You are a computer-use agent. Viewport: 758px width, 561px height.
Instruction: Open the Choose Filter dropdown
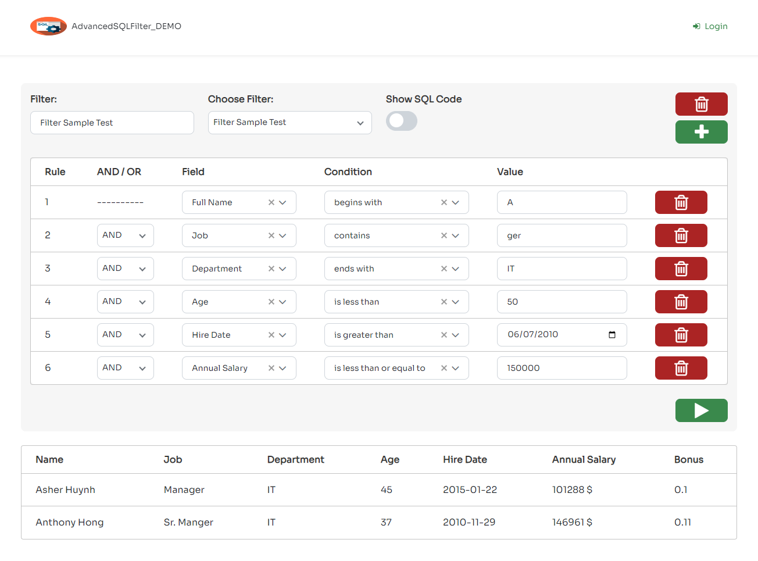pyautogui.click(x=290, y=123)
